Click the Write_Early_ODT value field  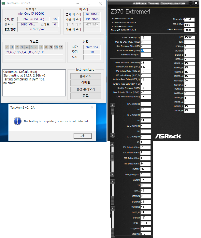[x=145, y=175]
